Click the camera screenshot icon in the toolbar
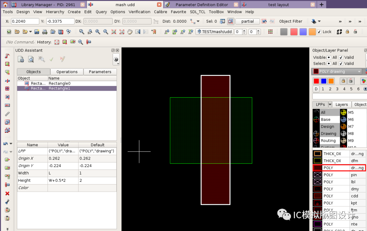The width and height of the screenshot is (367, 231). (x=53, y=32)
